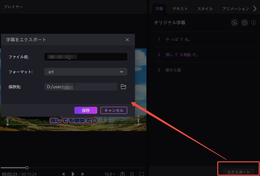The image size is (260, 176).
Task: Browse for save folder icon
Action: pyautogui.click(x=123, y=87)
